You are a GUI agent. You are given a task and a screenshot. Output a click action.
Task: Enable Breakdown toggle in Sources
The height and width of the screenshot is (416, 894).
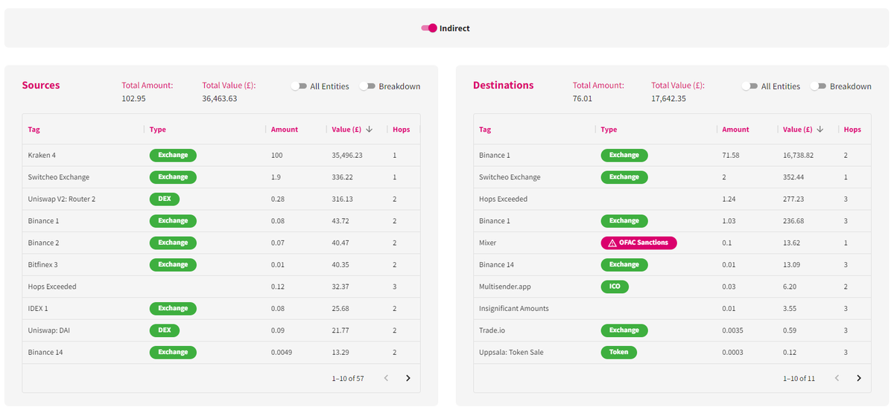367,86
